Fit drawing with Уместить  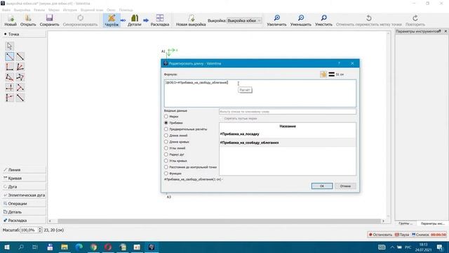(x=323, y=20)
